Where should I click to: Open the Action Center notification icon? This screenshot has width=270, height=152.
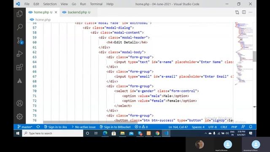pyautogui.click(x=251, y=133)
